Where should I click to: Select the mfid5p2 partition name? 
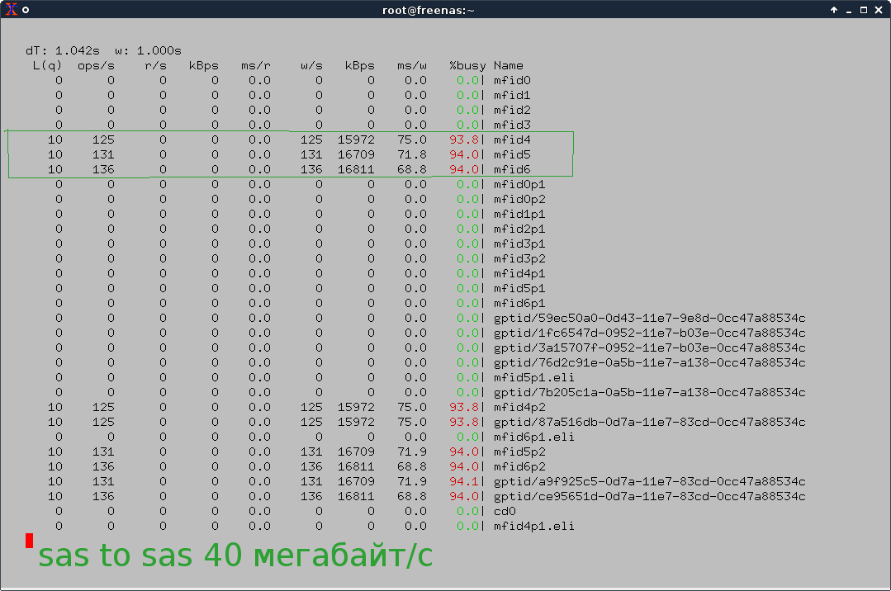519,452
